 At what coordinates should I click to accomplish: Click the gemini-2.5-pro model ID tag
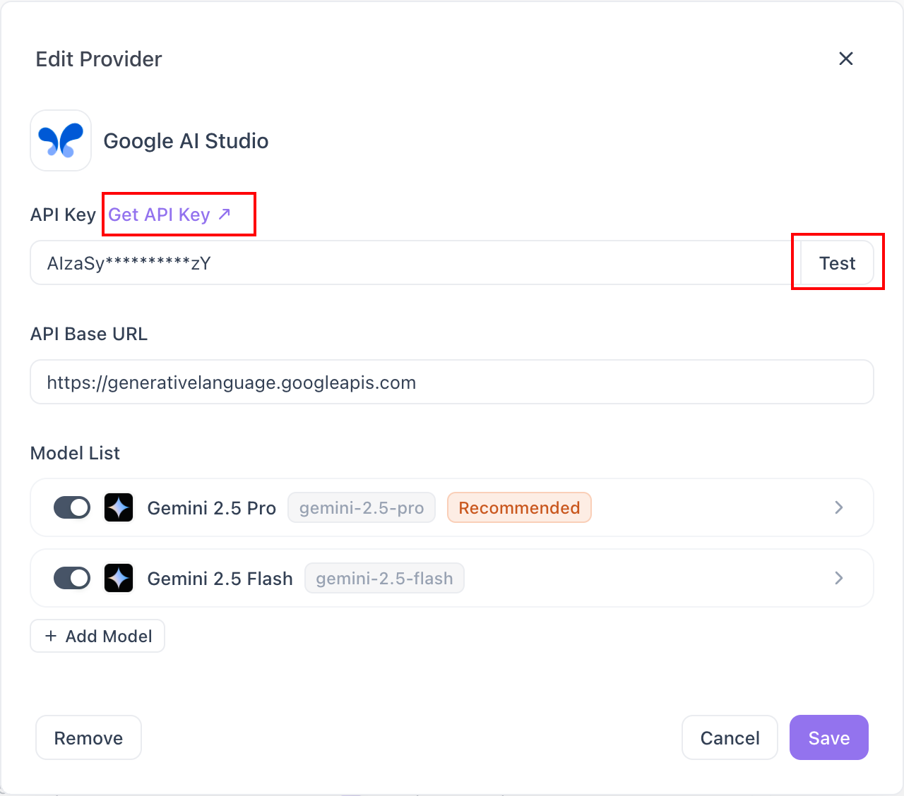tap(362, 508)
